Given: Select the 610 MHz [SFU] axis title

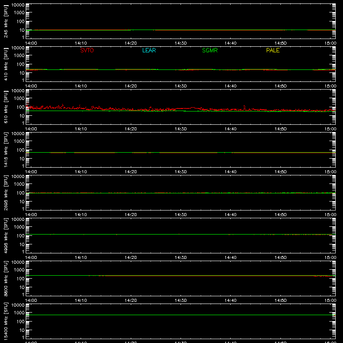Looking at the screenshot, I should tap(6, 107).
